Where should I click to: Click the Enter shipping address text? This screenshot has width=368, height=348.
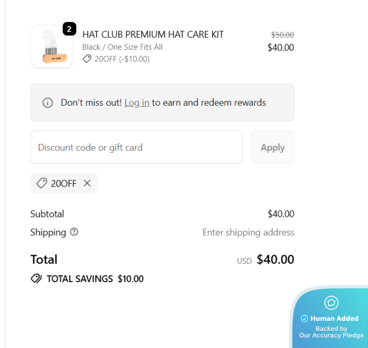click(248, 232)
